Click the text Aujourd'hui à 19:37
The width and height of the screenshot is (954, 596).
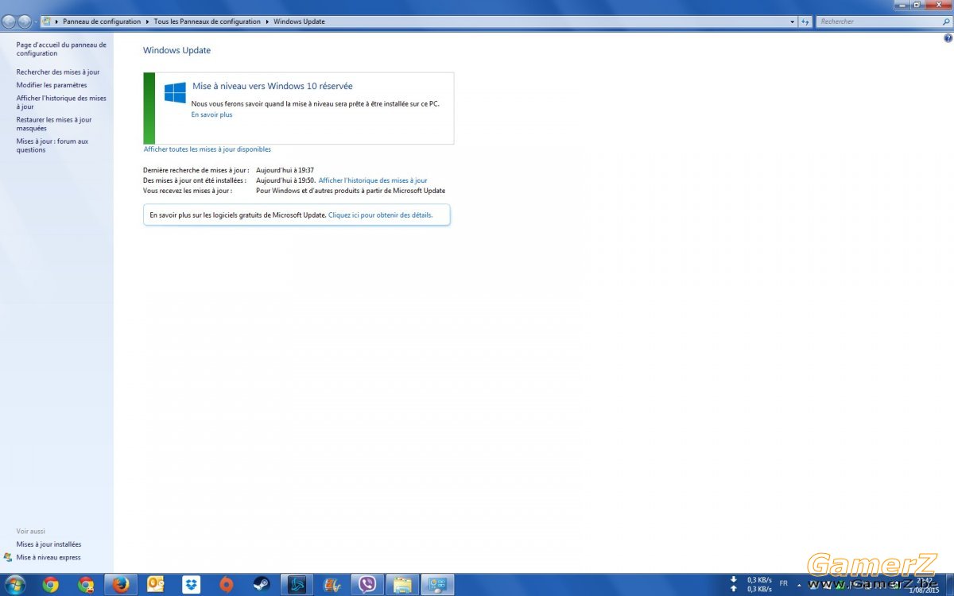coord(285,170)
